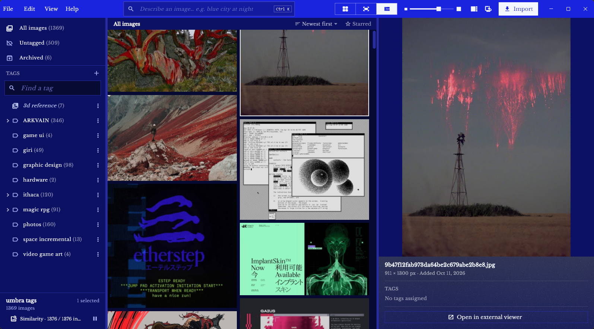The image size is (594, 329).
Task: Toggle the Starred filter
Action: click(358, 24)
